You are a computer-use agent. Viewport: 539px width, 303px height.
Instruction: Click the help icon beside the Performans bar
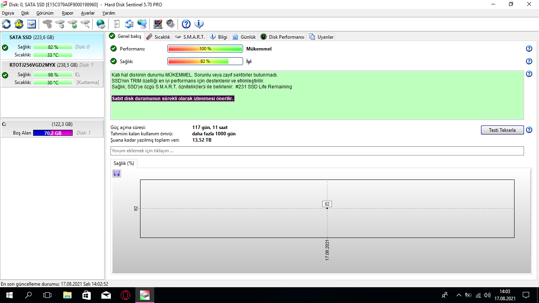click(x=529, y=49)
